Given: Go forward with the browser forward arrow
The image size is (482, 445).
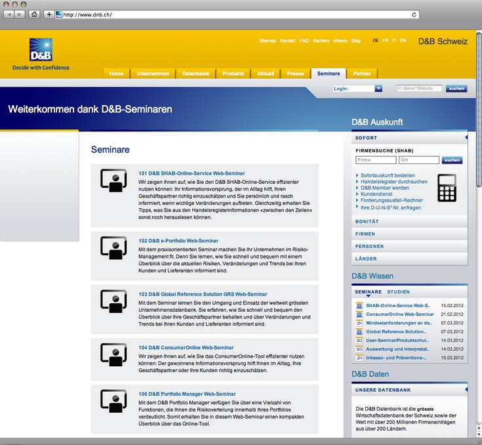Looking at the screenshot, I should pyautogui.click(x=19, y=14).
